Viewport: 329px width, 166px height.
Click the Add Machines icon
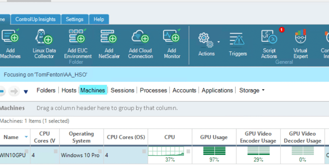10,36
